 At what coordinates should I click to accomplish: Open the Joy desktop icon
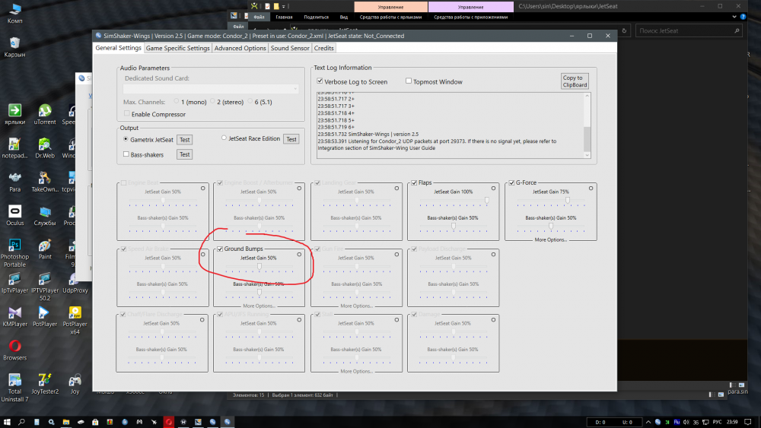tap(75, 383)
